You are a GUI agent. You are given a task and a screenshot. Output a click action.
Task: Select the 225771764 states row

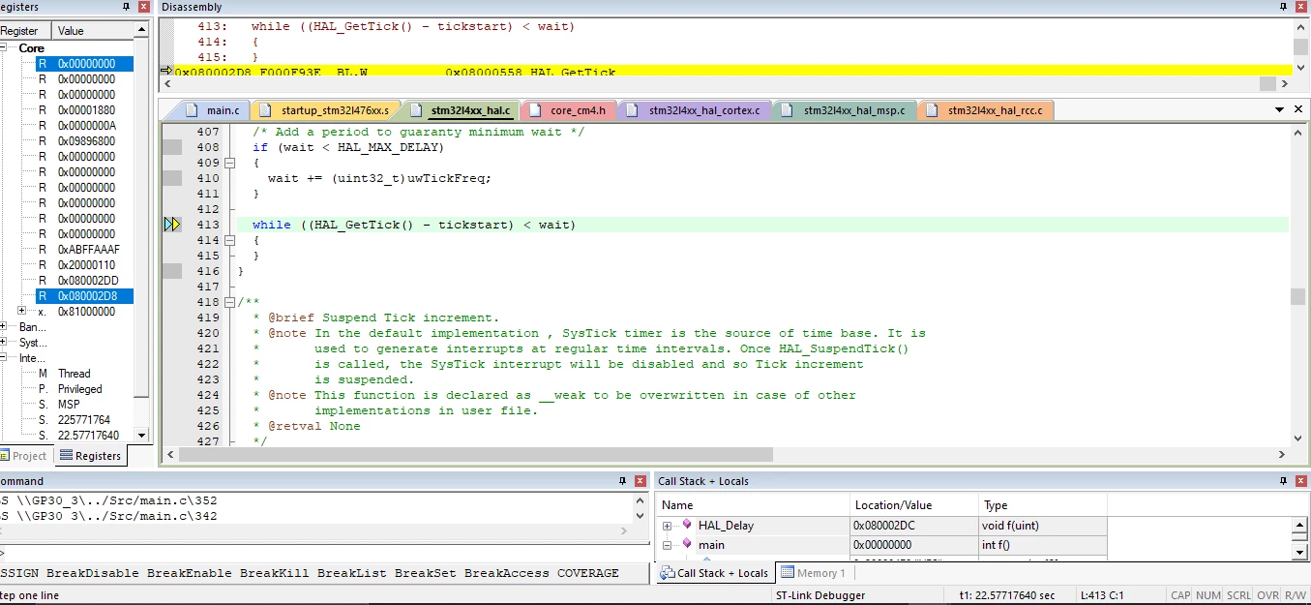click(x=83, y=420)
